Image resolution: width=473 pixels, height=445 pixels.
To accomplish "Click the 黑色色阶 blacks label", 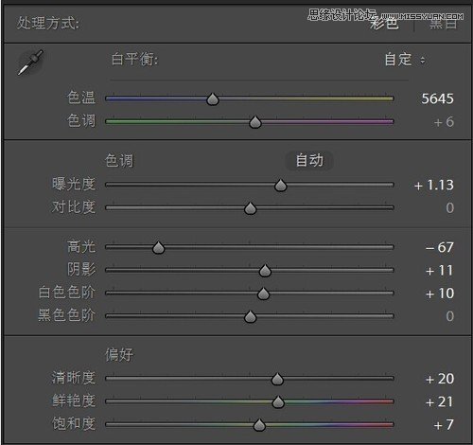I will pos(66,315).
